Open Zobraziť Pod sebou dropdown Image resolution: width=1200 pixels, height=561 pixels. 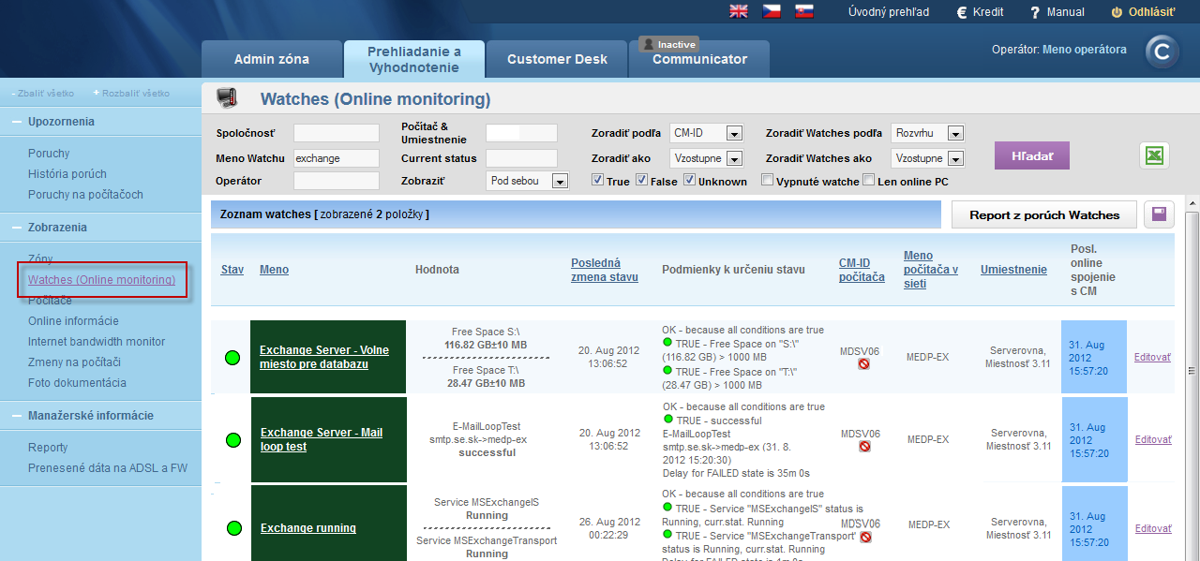[527, 181]
